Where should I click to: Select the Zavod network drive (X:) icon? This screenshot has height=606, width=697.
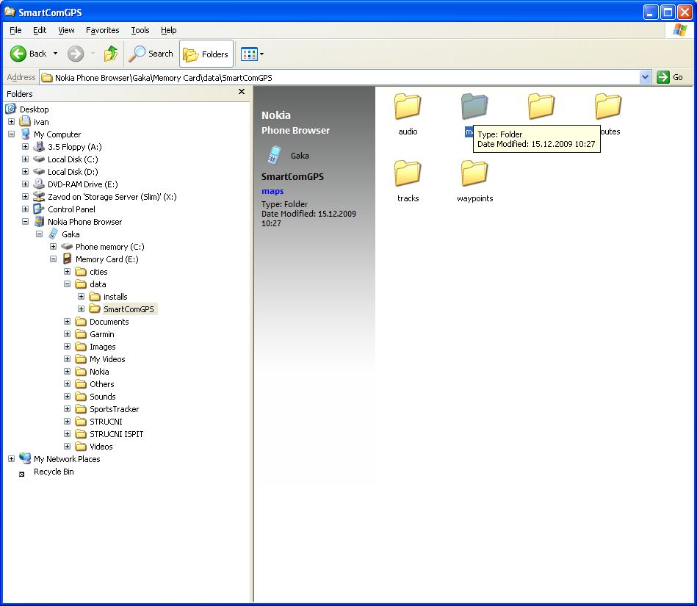[39, 197]
